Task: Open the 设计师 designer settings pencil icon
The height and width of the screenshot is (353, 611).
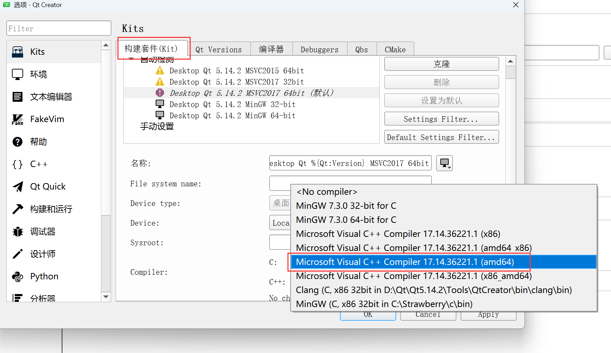Action: pos(18,254)
